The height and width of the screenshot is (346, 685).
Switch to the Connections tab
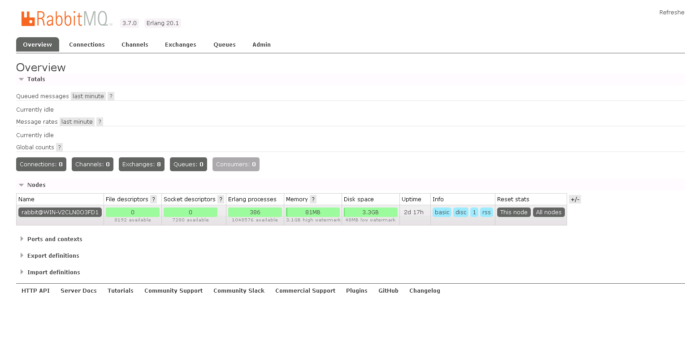87,45
